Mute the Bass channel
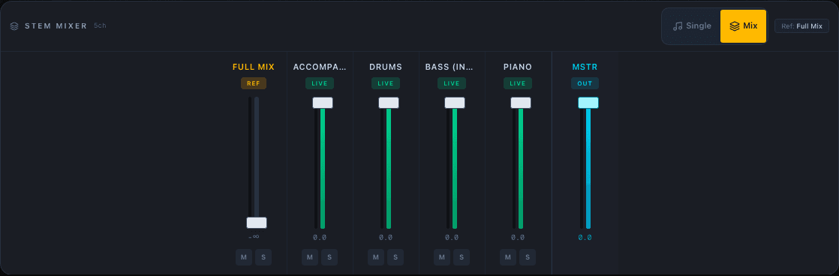The height and width of the screenshot is (276, 839). click(x=441, y=257)
